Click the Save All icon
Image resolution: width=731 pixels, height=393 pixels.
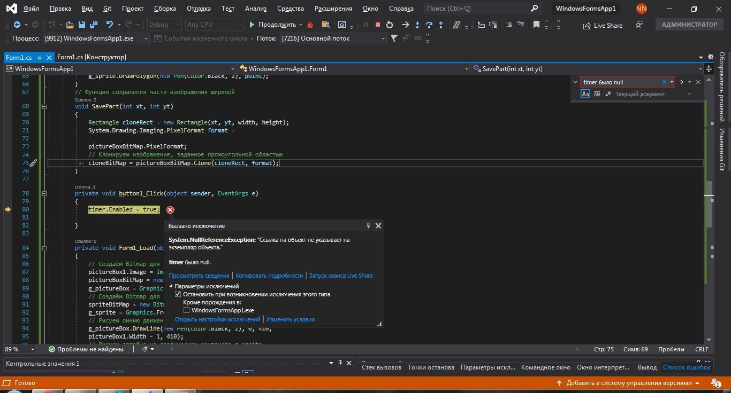(x=93, y=25)
